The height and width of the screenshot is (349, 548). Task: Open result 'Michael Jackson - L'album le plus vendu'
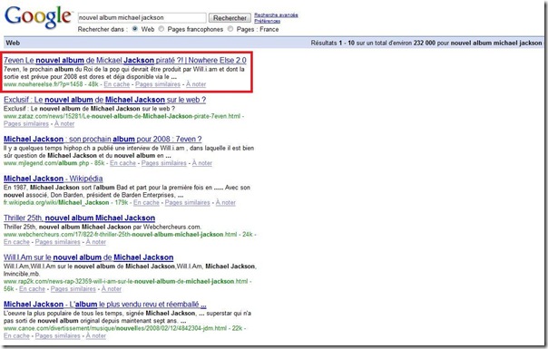click(x=105, y=305)
